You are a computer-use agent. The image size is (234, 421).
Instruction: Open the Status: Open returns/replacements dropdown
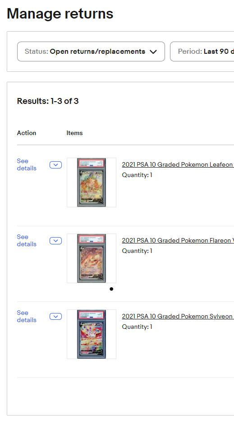tap(91, 51)
